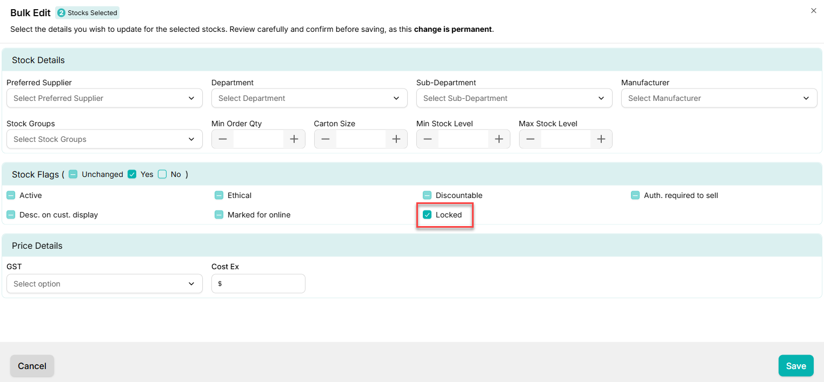Decrement Max Stock Level using minus icon
This screenshot has height=382, width=824.
pos(530,139)
